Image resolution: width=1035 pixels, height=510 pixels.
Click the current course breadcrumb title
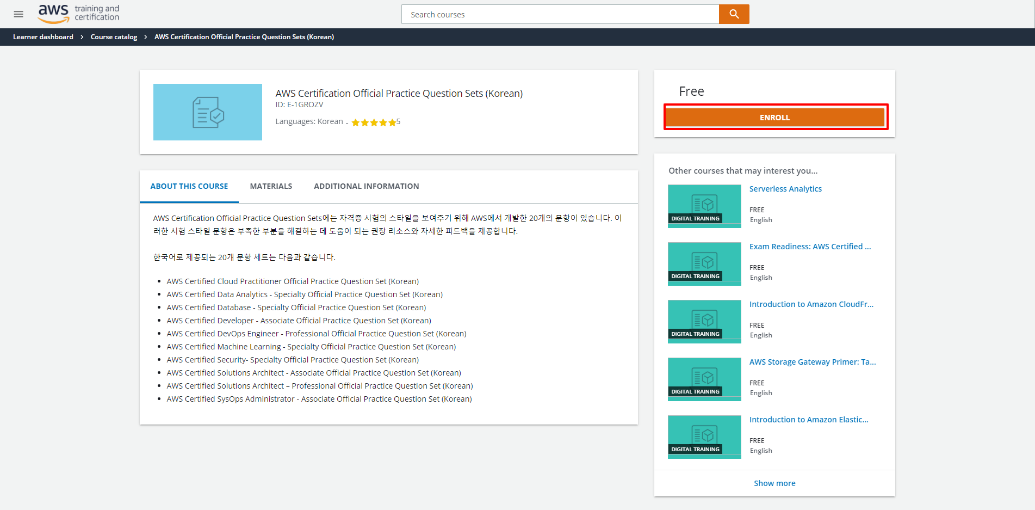tap(244, 37)
